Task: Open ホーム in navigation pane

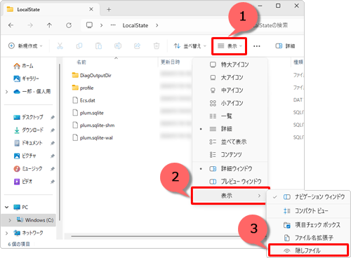Action: coord(23,66)
